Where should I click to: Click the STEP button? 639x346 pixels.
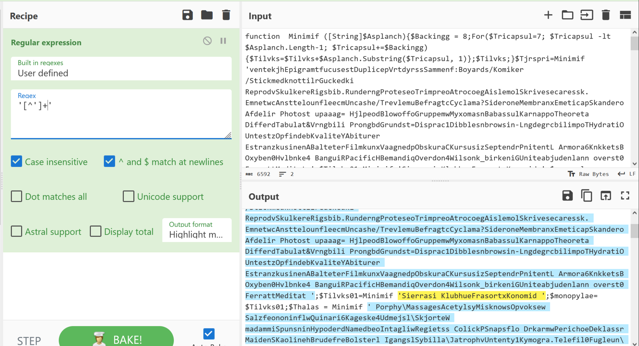coord(29,340)
